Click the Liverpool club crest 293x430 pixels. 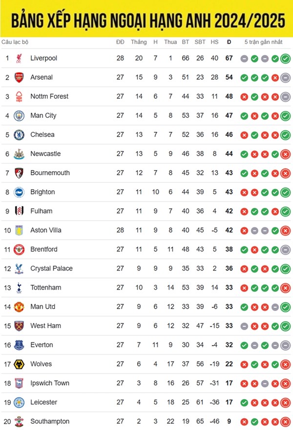click(19, 58)
